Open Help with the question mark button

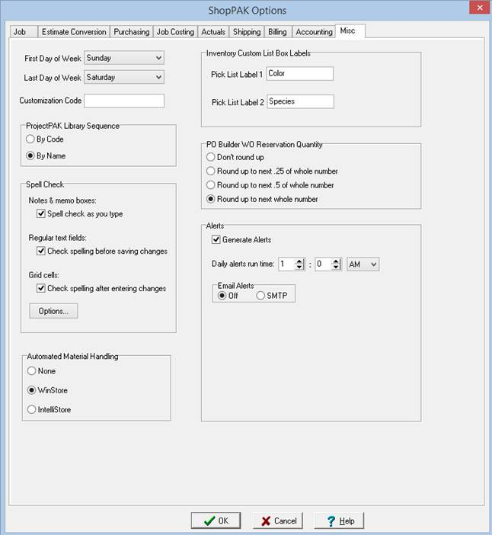[339, 521]
